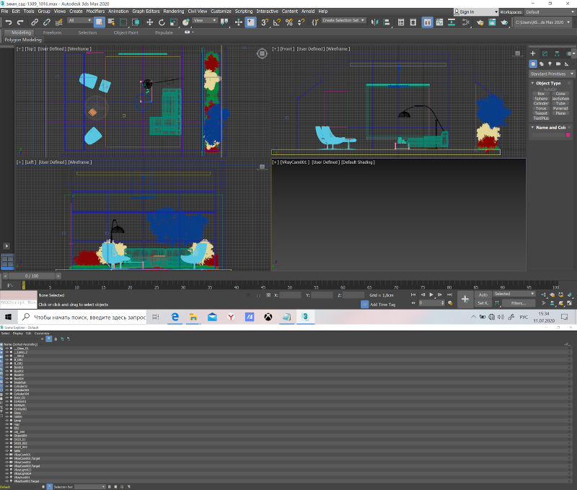This screenshot has height=490, width=577.
Task: Select Cameras category in Create panel
Action: point(558,64)
